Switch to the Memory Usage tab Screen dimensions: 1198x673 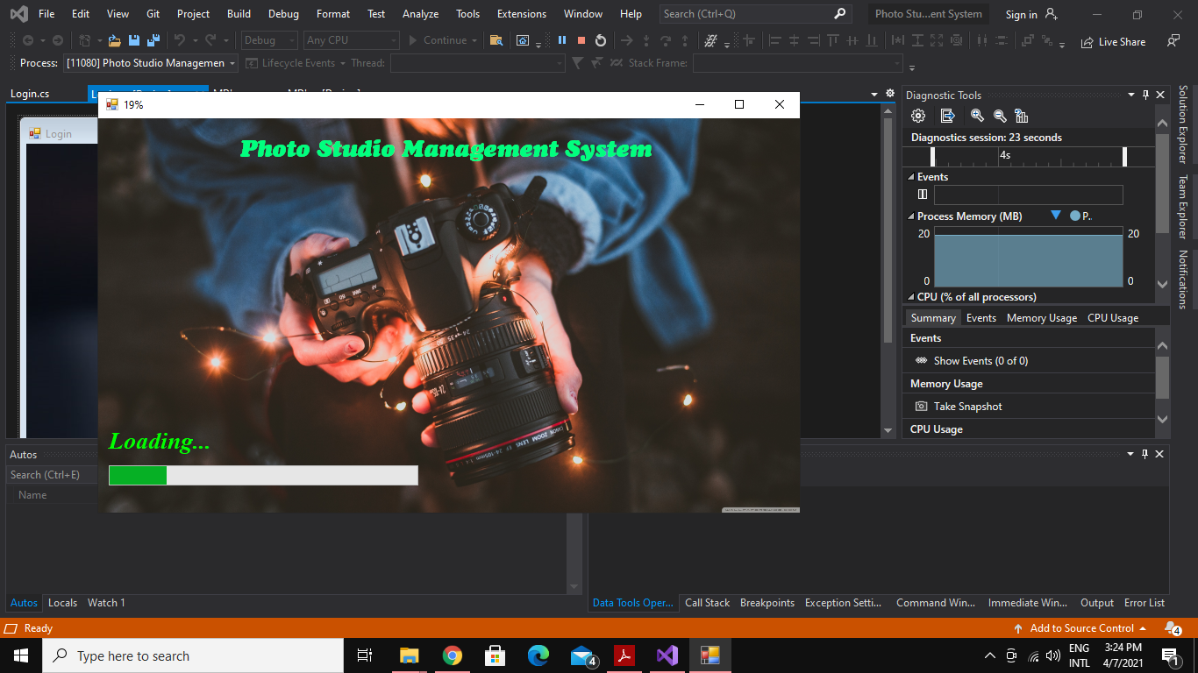pos(1042,317)
